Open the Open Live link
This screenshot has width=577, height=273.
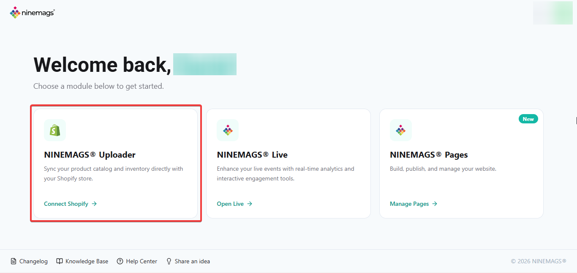coord(235,204)
